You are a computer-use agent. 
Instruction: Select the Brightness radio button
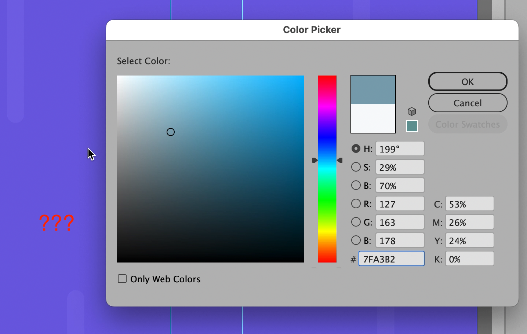tap(356, 185)
